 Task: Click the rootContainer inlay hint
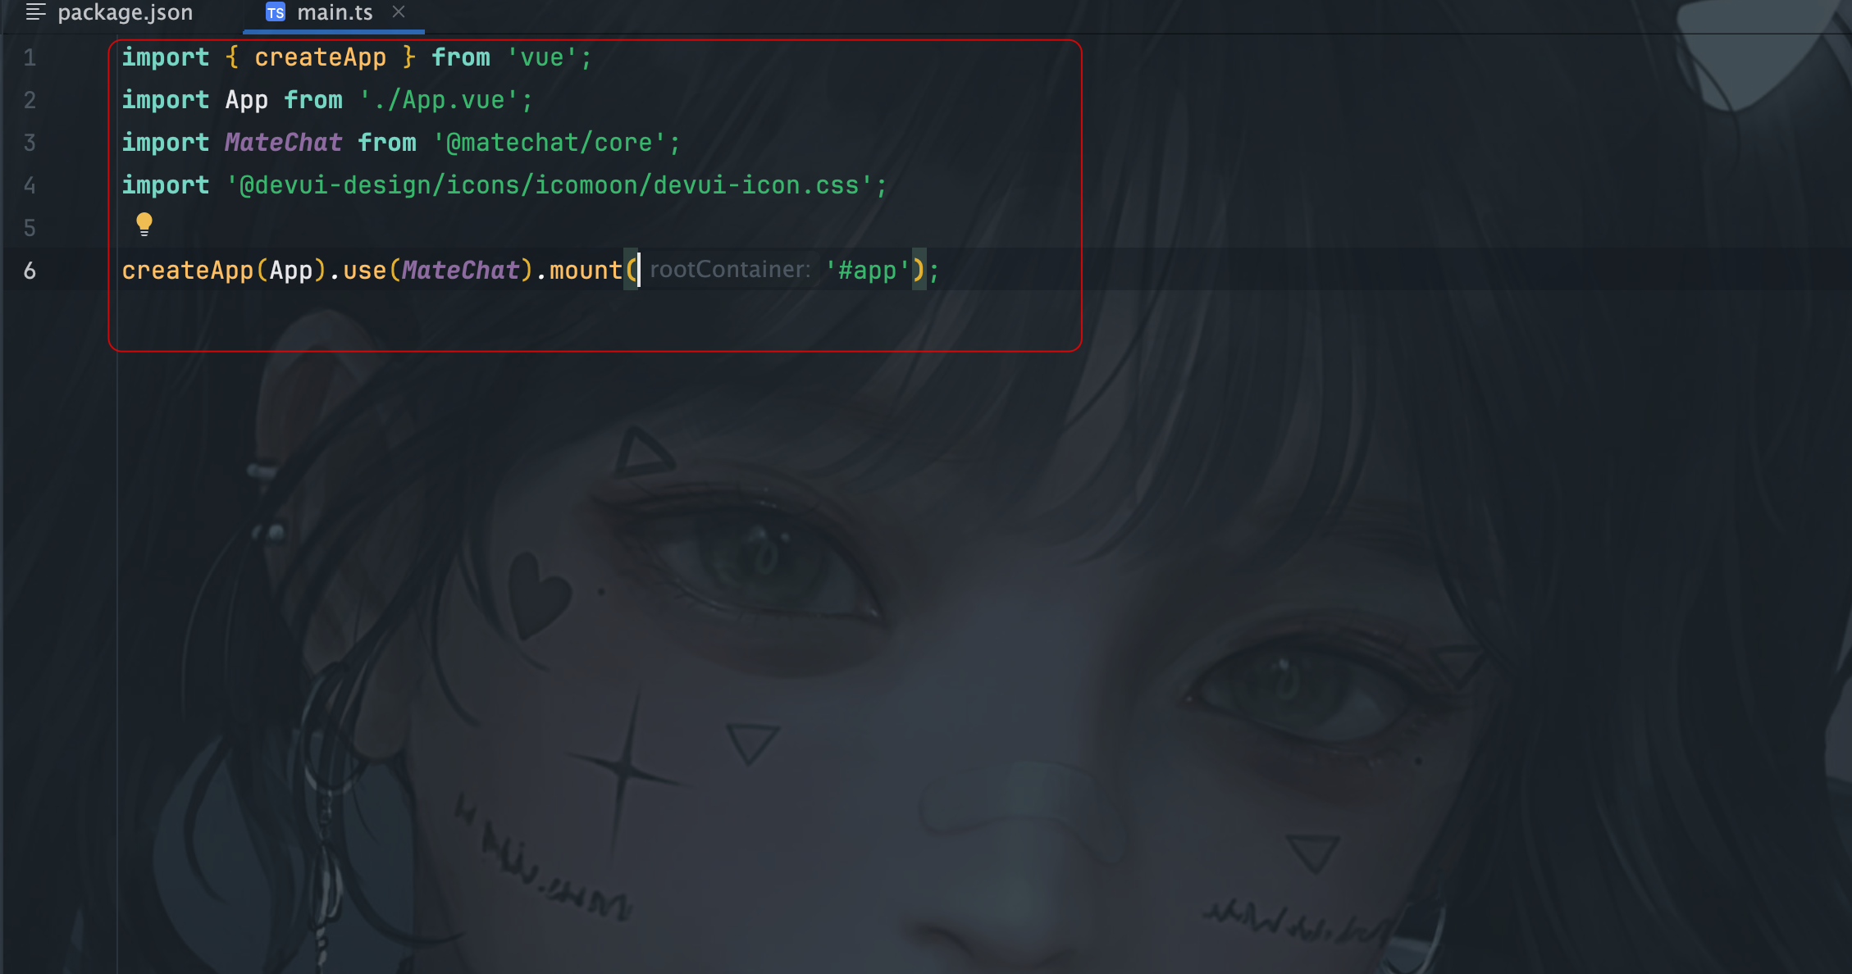click(x=730, y=270)
